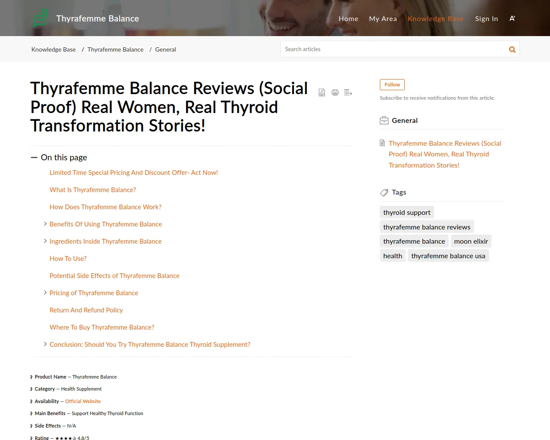The height and width of the screenshot is (440, 550).
Task: Open Ingredients Inside Thyrafemme Balance link
Action: click(106, 241)
